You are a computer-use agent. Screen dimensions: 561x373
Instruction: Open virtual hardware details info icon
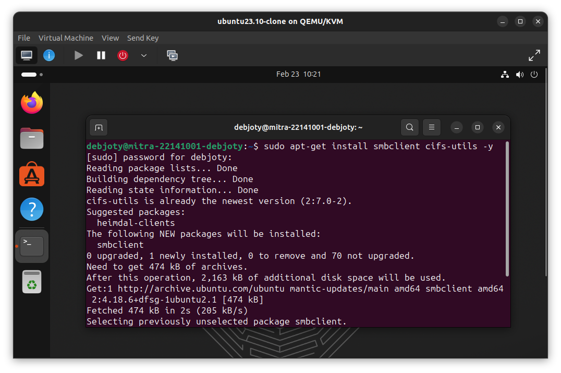(49, 55)
